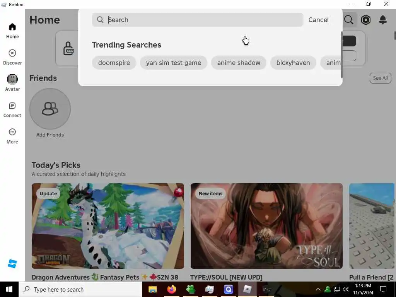Click the white document taskbar icon
Image resolution: width=396 pixels, height=297 pixels.
(x=209, y=289)
